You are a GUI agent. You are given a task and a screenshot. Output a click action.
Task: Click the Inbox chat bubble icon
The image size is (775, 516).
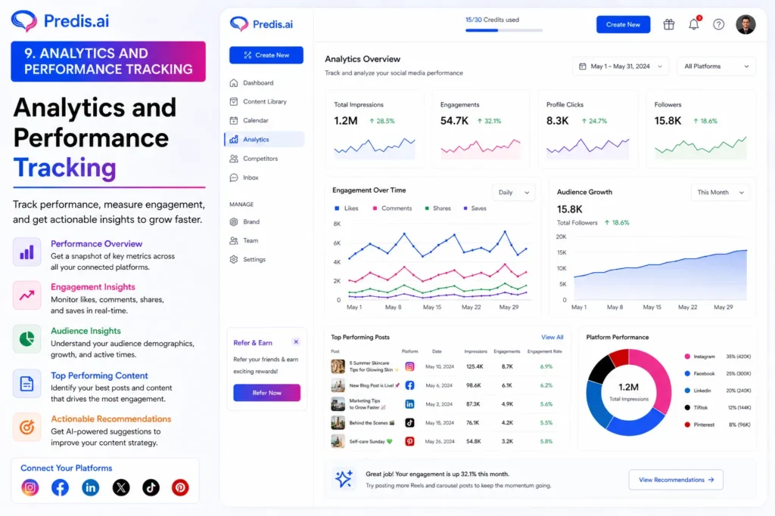[234, 178]
